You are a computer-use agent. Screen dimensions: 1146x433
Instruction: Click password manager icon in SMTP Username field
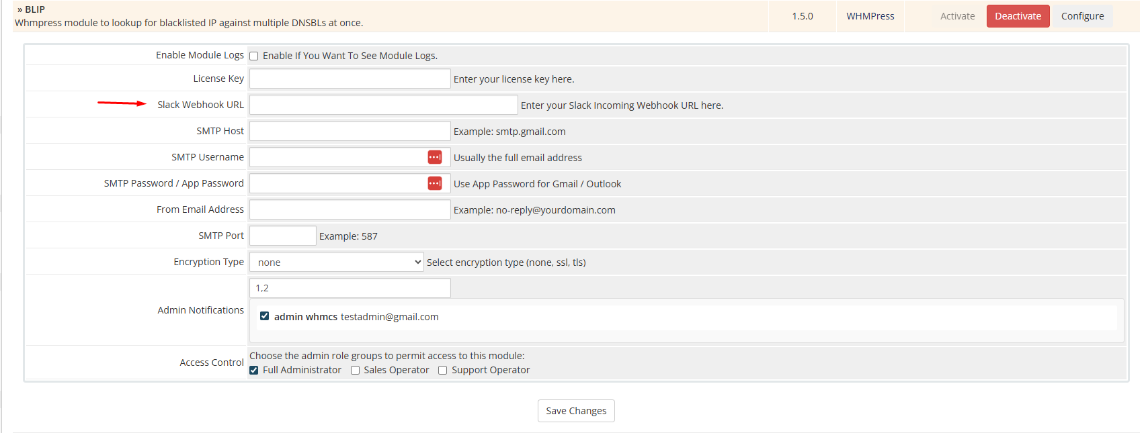point(435,157)
